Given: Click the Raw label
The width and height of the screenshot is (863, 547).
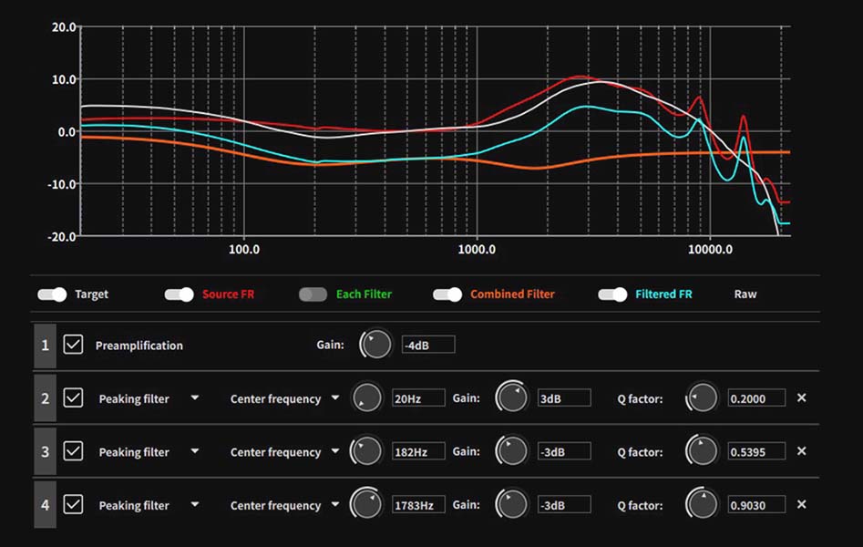Looking at the screenshot, I should pyautogui.click(x=745, y=294).
